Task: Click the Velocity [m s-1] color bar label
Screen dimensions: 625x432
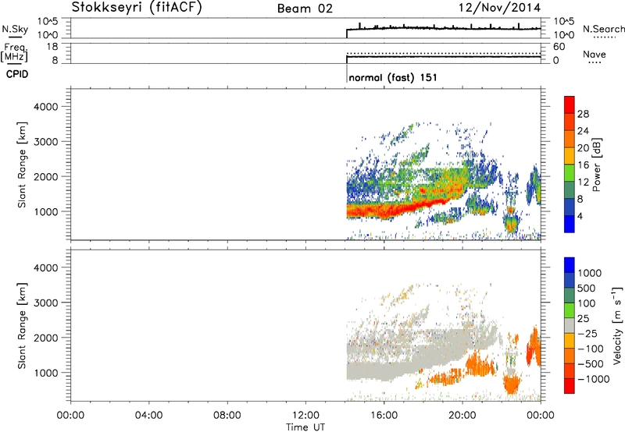Action: pos(617,325)
